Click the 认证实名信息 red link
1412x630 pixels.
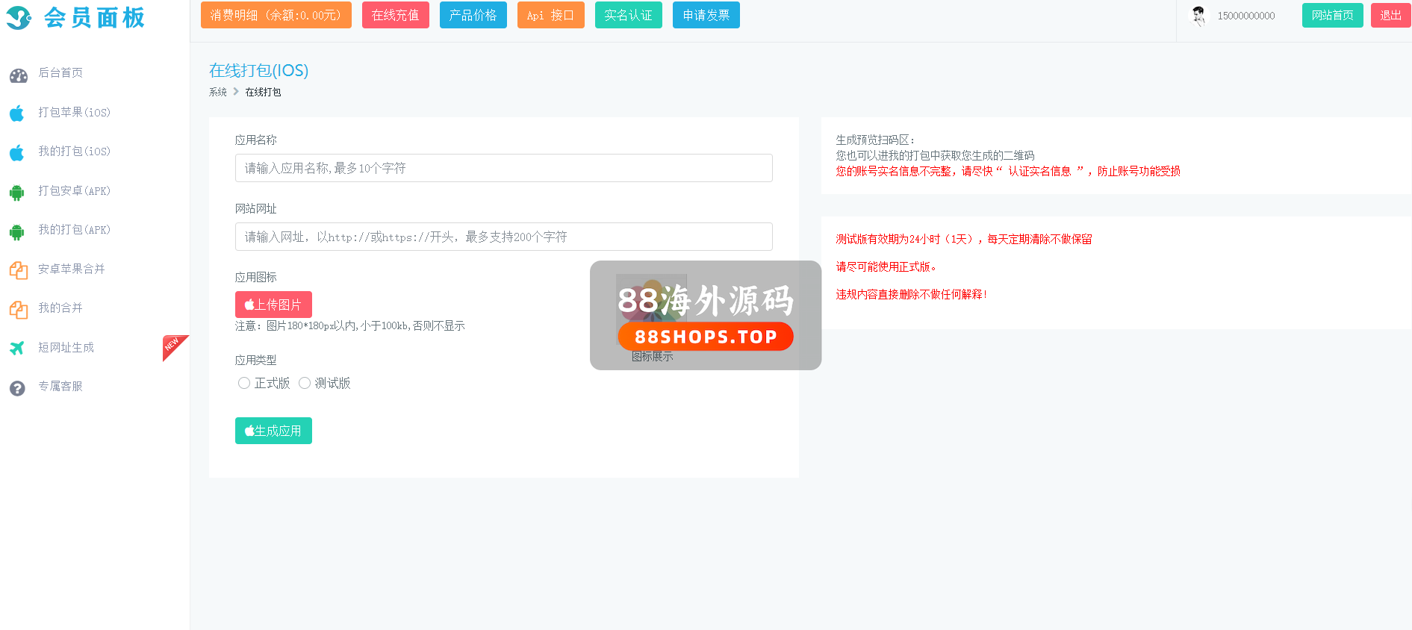[x=1039, y=172]
